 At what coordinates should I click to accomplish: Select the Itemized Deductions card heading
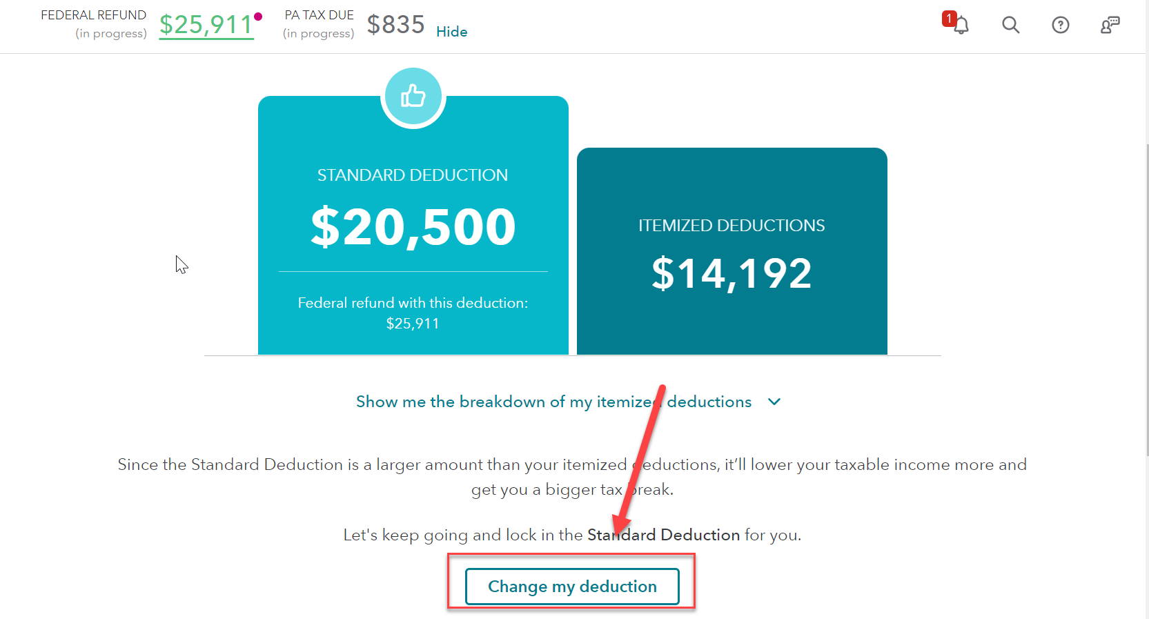point(731,226)
